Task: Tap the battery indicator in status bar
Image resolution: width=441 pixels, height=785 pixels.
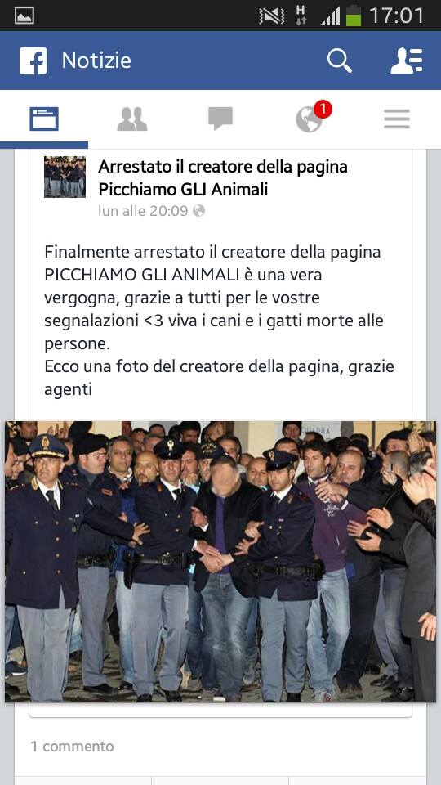Action: [x=354, y=15]
